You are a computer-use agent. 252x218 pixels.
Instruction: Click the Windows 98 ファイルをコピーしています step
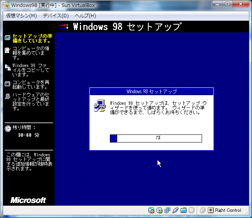[31, 70]
